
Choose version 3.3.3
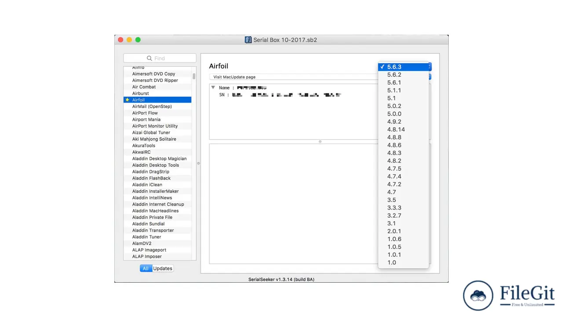point(403,207)
